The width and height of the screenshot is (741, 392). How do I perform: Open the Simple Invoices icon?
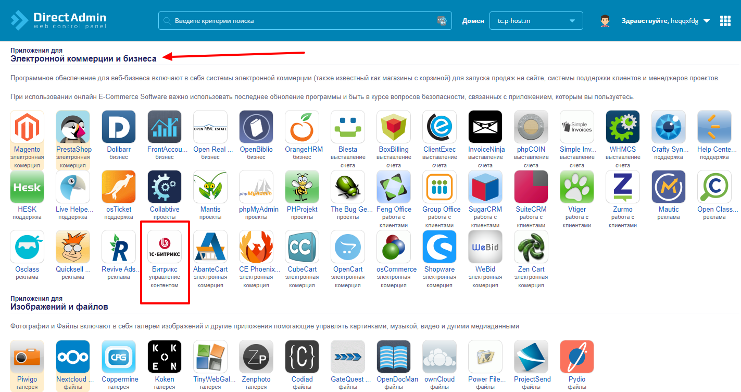[577, 127]
